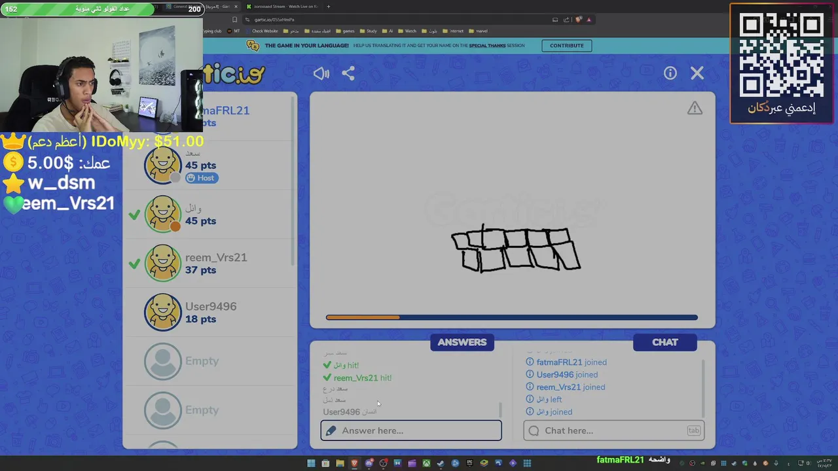This screenshot has height=471, width=838.
Task: Click the Brave shields icon in address bar
Action: pyautogui.click(x=578, y=20)
